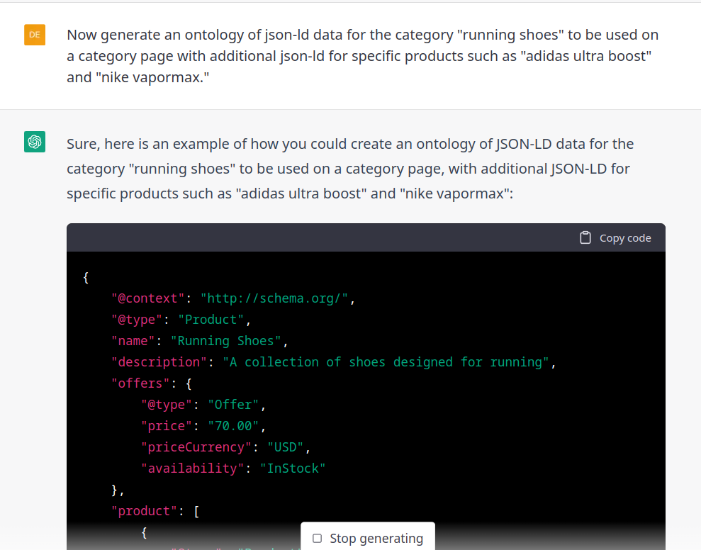Click the "price" key in code

(x=167, y=426)
